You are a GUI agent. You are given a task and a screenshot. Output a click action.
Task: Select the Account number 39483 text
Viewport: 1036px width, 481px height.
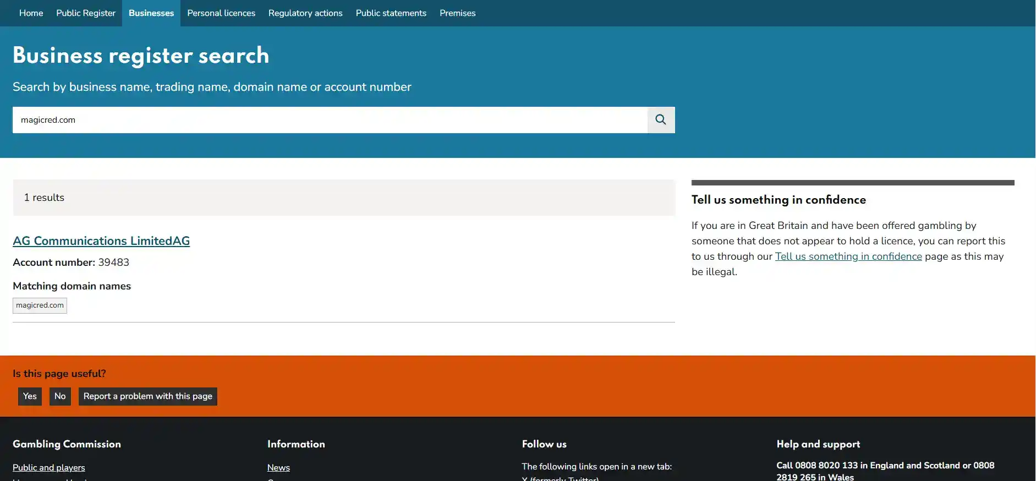coord(71,263)
